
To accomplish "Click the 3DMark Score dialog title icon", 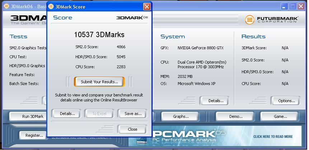I will pyautogui.click(x=51, y=7).
